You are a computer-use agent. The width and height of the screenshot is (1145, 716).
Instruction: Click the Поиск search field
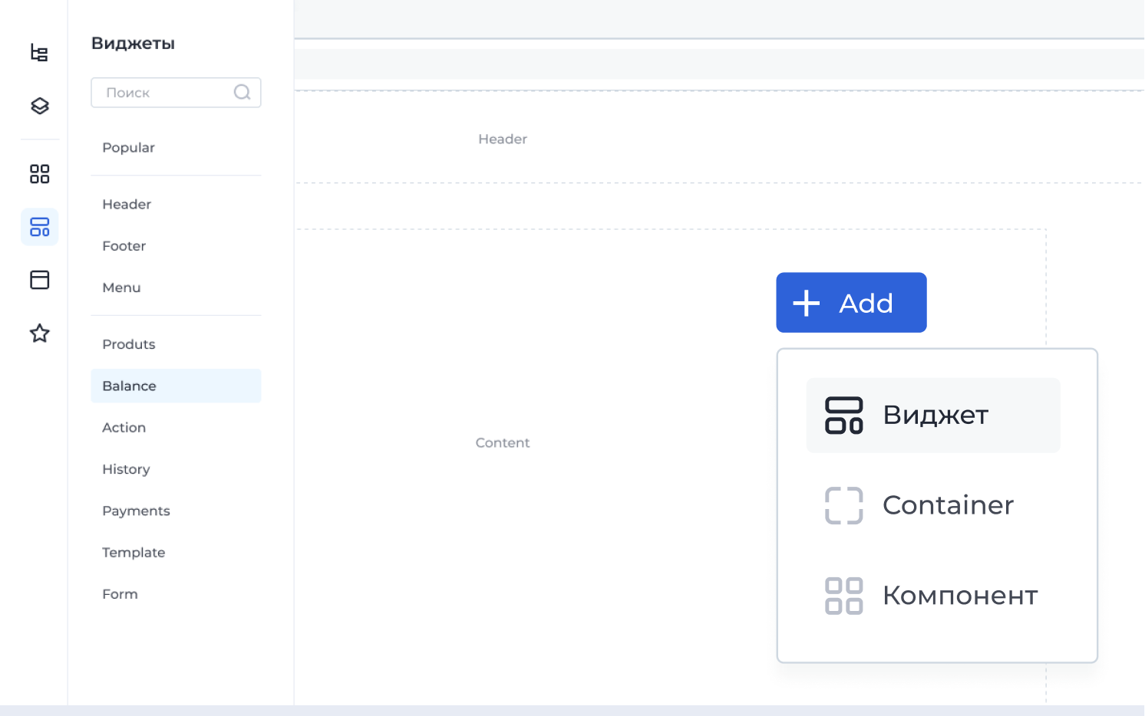(x=161, y=92)
